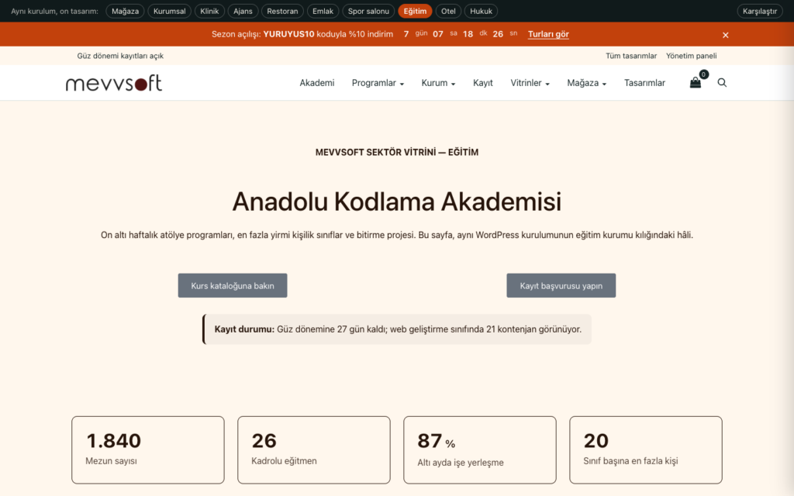Click the Anadolu Kodlama Akademisi heading
The width and height of the screenshot is (794, 496).
(x=397, y=201)
